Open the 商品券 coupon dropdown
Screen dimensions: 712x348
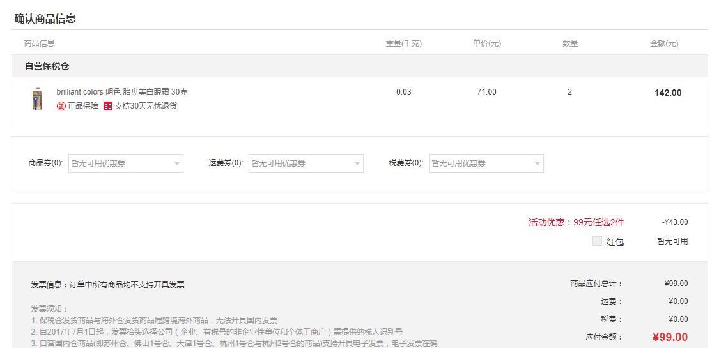click(121, 163)
